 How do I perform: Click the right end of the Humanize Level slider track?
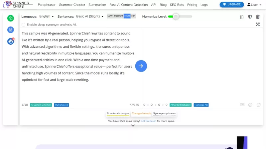click(191, 17)
